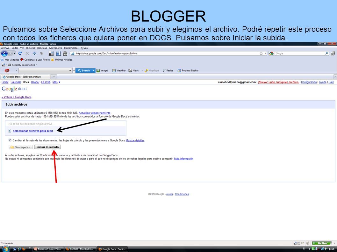Open Weather on the Ask toolbar
The height and width of the screenshot is (252, 337).
click(119, 71)
